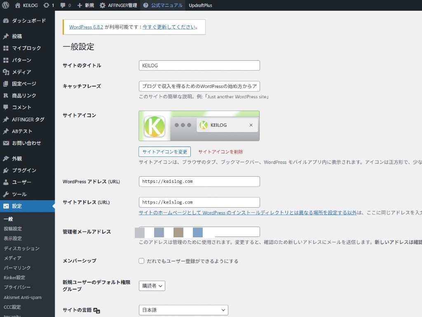
Task: Open プライバシー settings submenu
Action: (17, 287)
